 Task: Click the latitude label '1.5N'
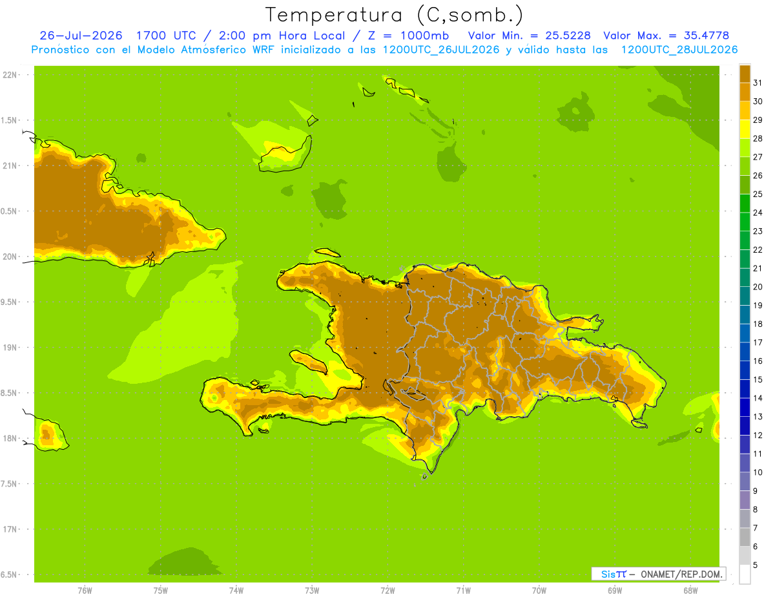9,120
